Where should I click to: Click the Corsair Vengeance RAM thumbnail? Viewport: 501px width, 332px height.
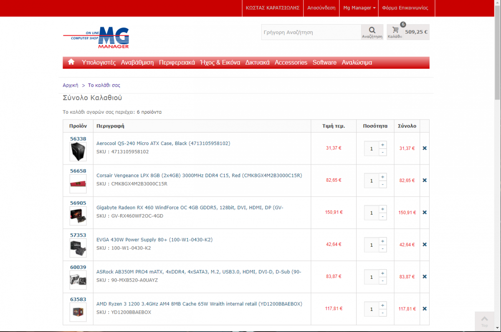tap(78, 184)
